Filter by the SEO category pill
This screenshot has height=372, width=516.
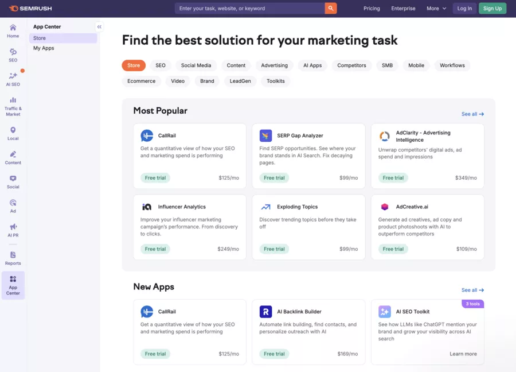[x=161, y=65]
